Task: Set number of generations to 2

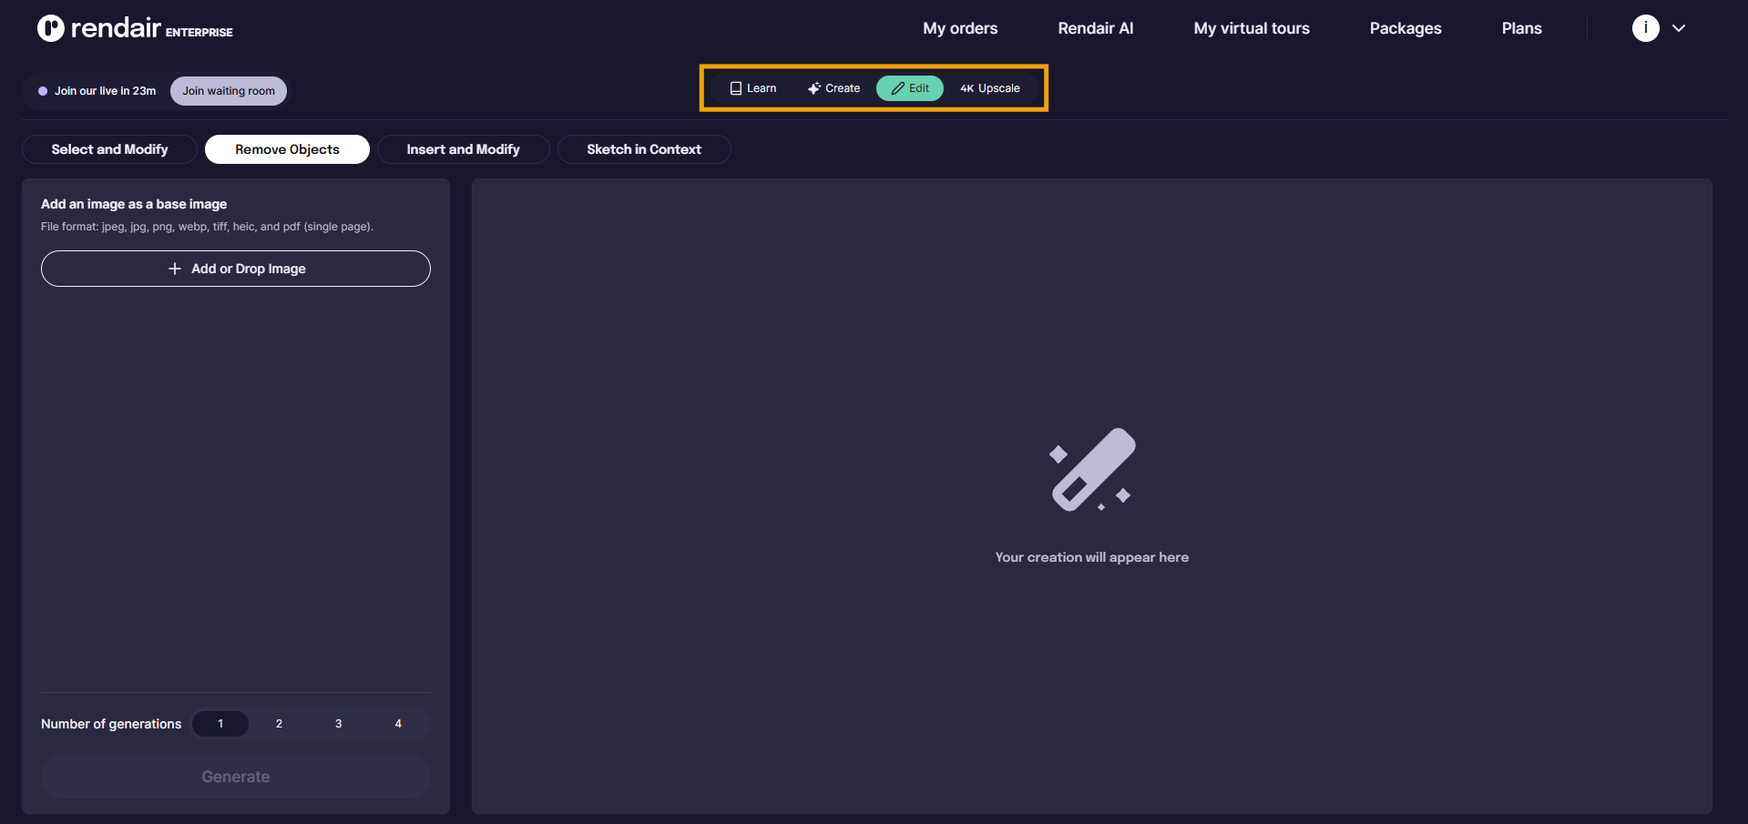Action: [279, 724]
